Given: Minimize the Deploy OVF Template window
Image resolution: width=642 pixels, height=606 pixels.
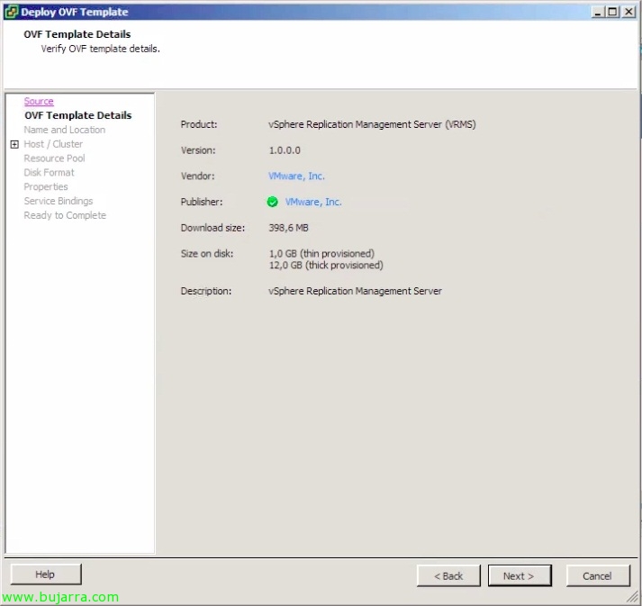Looking at the screenshot, I should (x=598, y=12).
